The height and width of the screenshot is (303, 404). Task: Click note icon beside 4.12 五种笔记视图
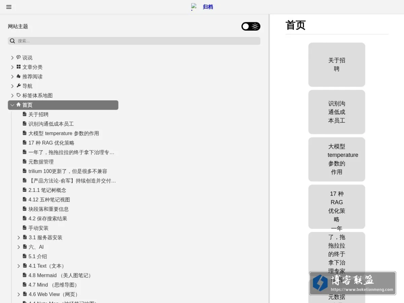[25, 199]
